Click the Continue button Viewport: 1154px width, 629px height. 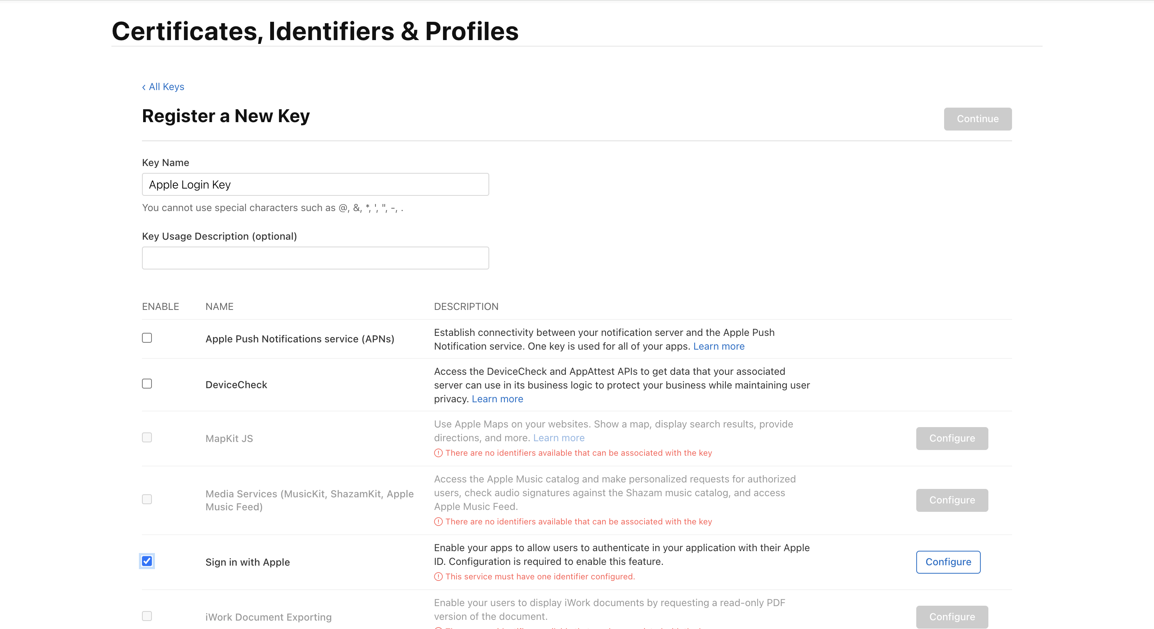[x=977, y=119]
